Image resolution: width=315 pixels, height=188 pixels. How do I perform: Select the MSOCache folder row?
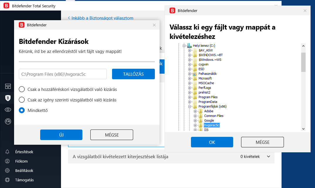(206, 83)
